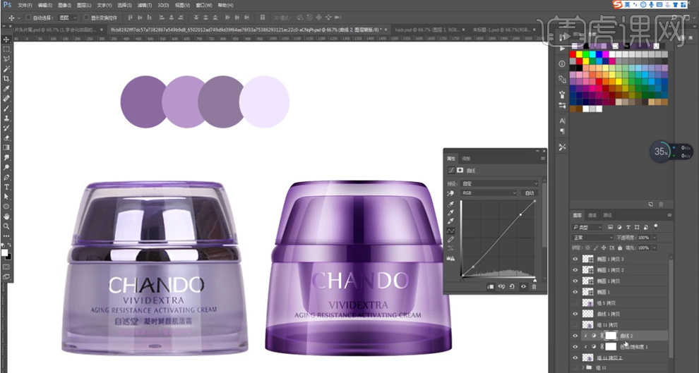Screen dimensions: 699x373
Task: Pick the yellow swatch in Swatches panel
Action: pos(579,54)
